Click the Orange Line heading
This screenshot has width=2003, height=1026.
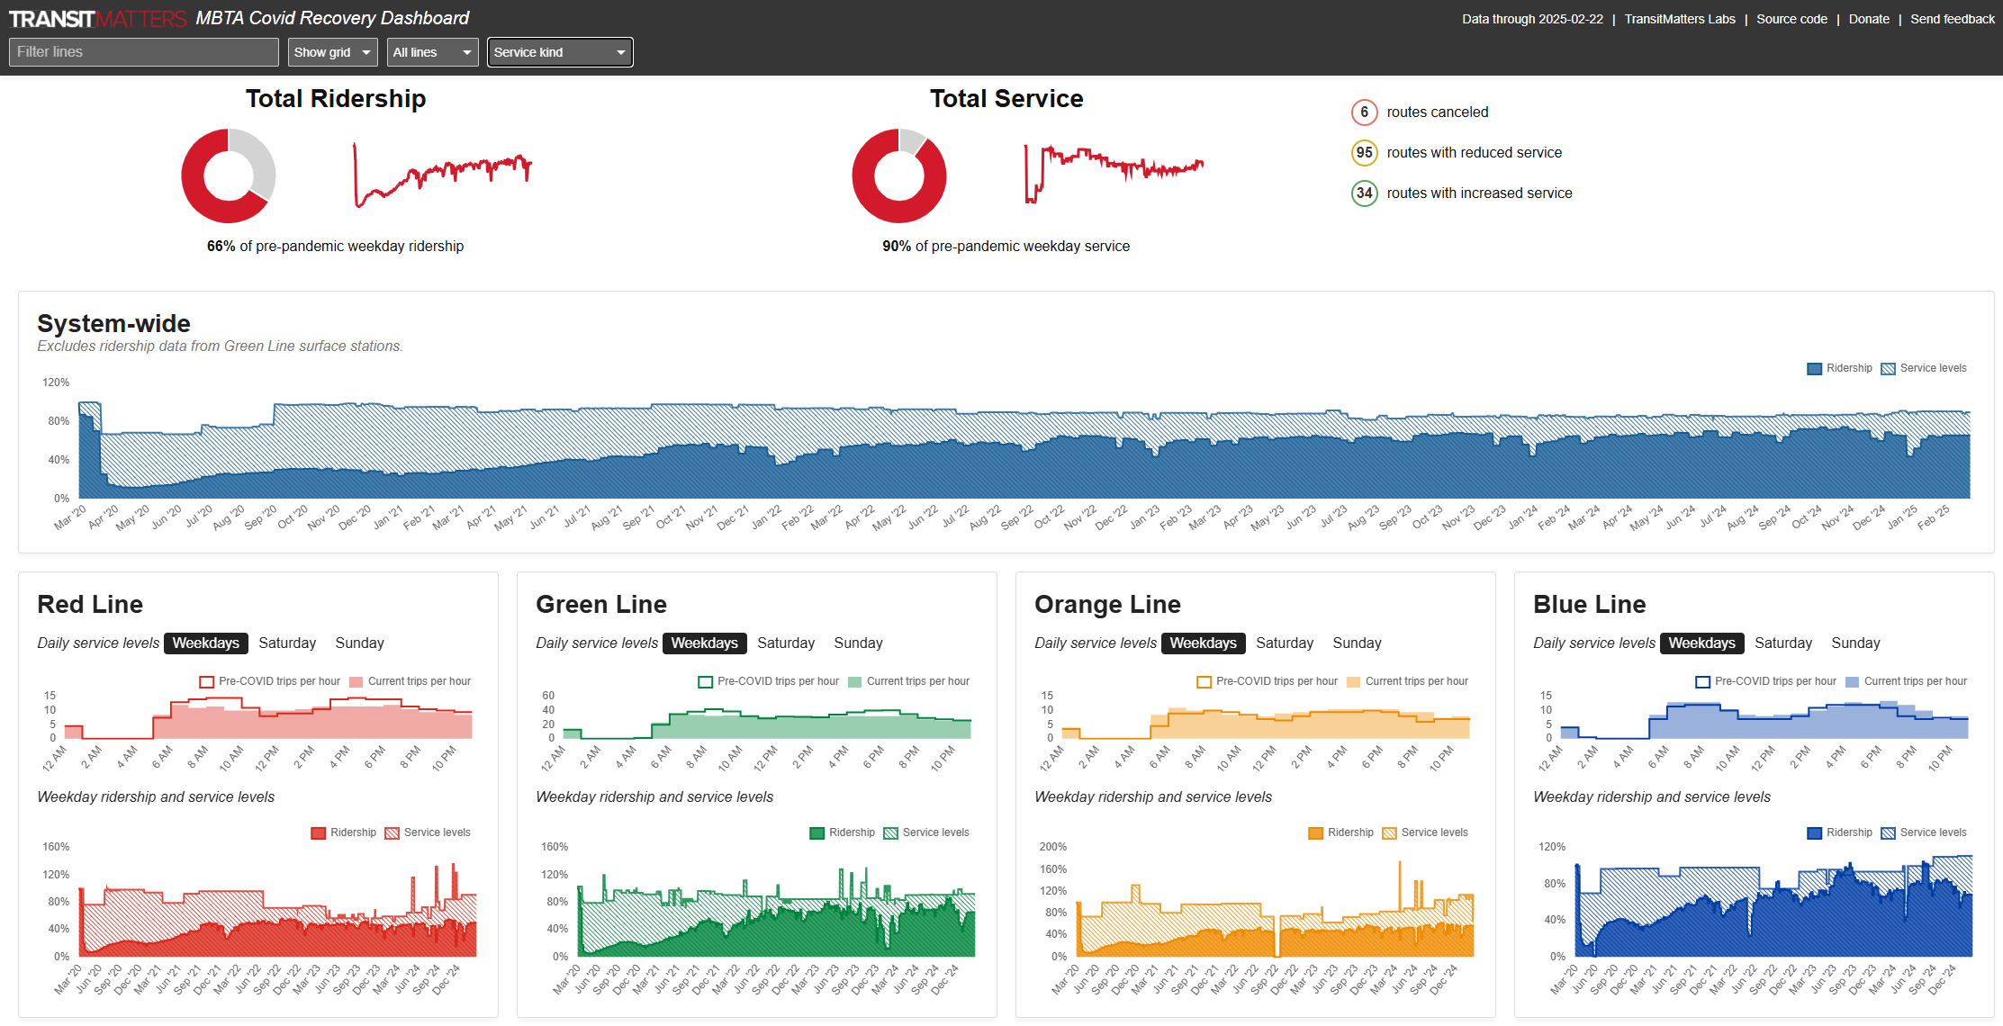pos(1107,605)
